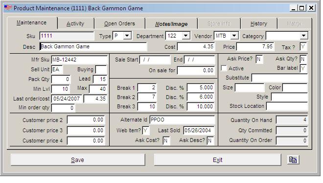This screenshot has height=183, width=323.
Task: Click the Web Item? field
Action: coord(146,130)
